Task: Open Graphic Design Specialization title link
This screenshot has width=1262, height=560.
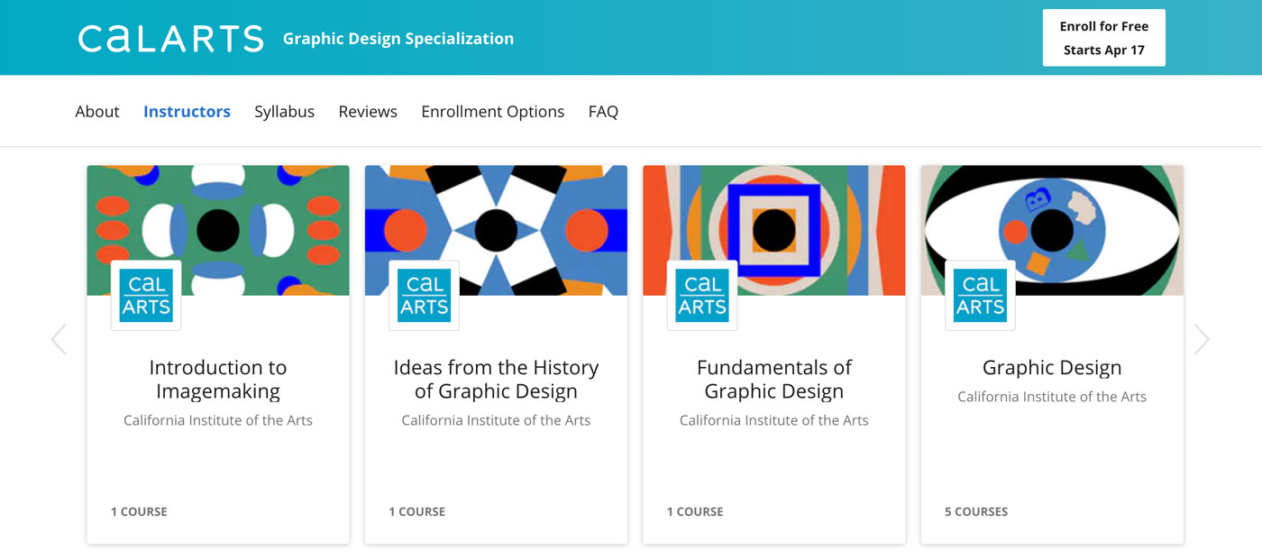Action: [x=398, y=39]
